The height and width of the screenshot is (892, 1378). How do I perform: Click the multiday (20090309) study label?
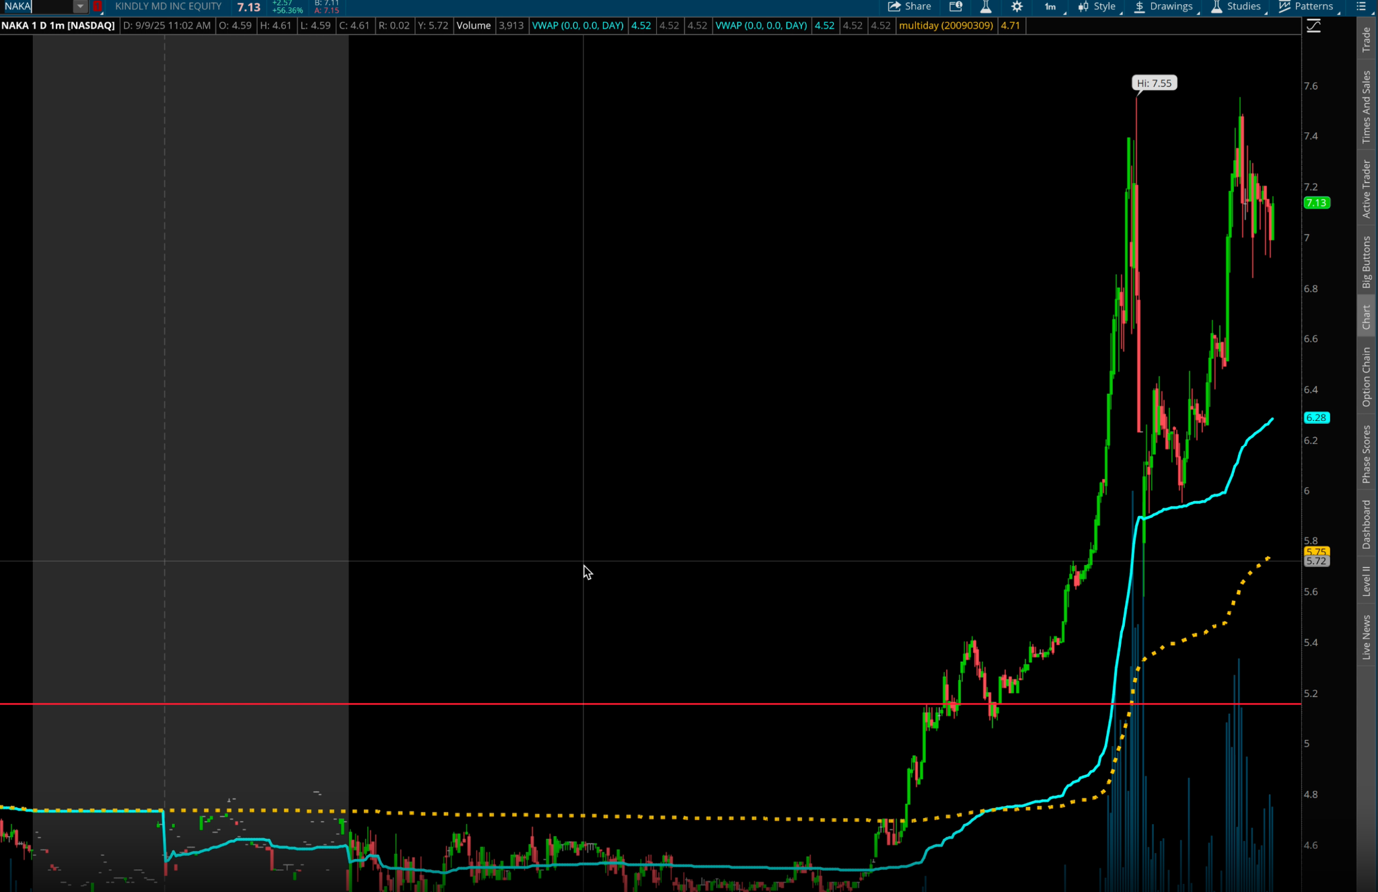coord(946,26)
